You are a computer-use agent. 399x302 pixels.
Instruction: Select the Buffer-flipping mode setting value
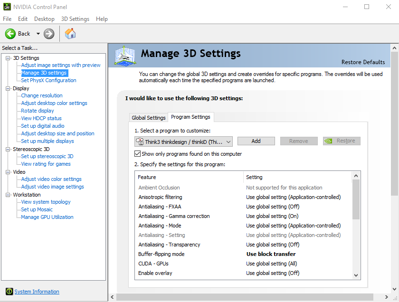[x=271, y=254]
